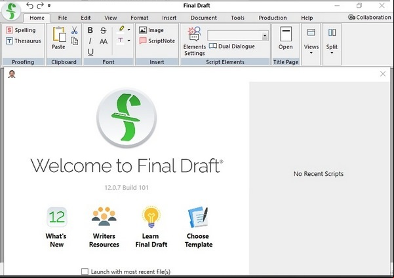Insert an Image
The image size is (394, 278).
tap(151, 30)
